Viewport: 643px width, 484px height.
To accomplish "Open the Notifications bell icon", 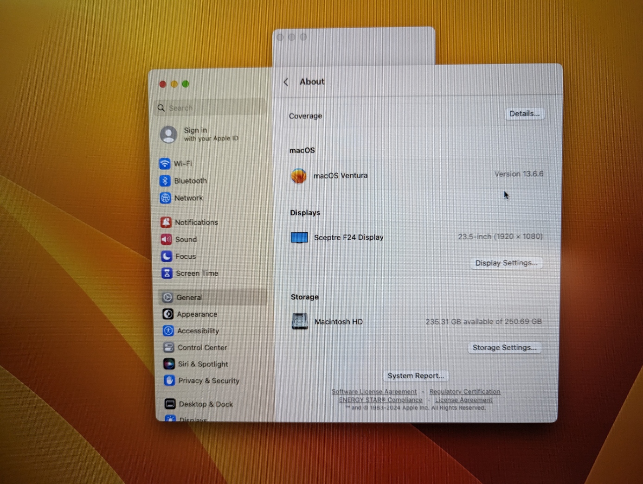I will click(166, 223).
